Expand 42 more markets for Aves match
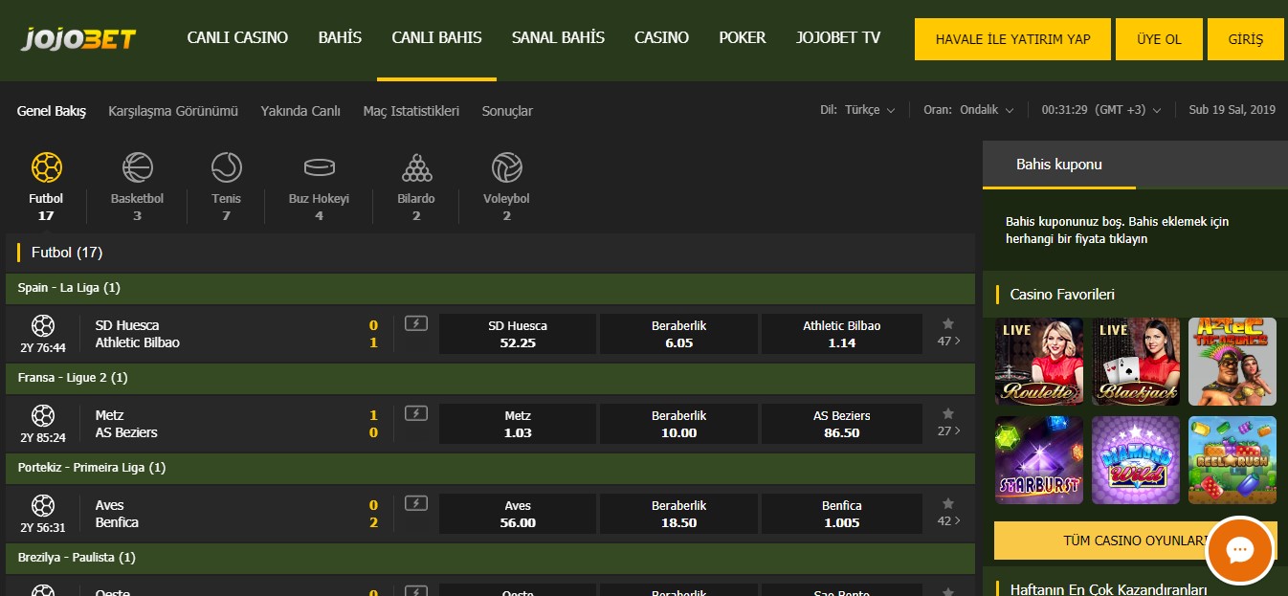The height and width of the screenshot is (596, 1288). [x=949, y=520]
